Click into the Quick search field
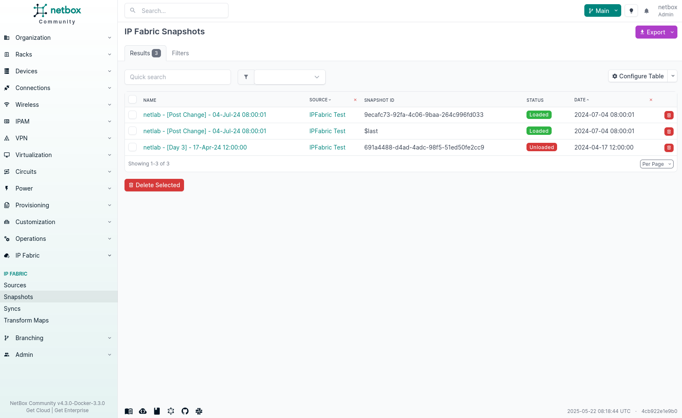The image size is (682, 418). (178, 77)
